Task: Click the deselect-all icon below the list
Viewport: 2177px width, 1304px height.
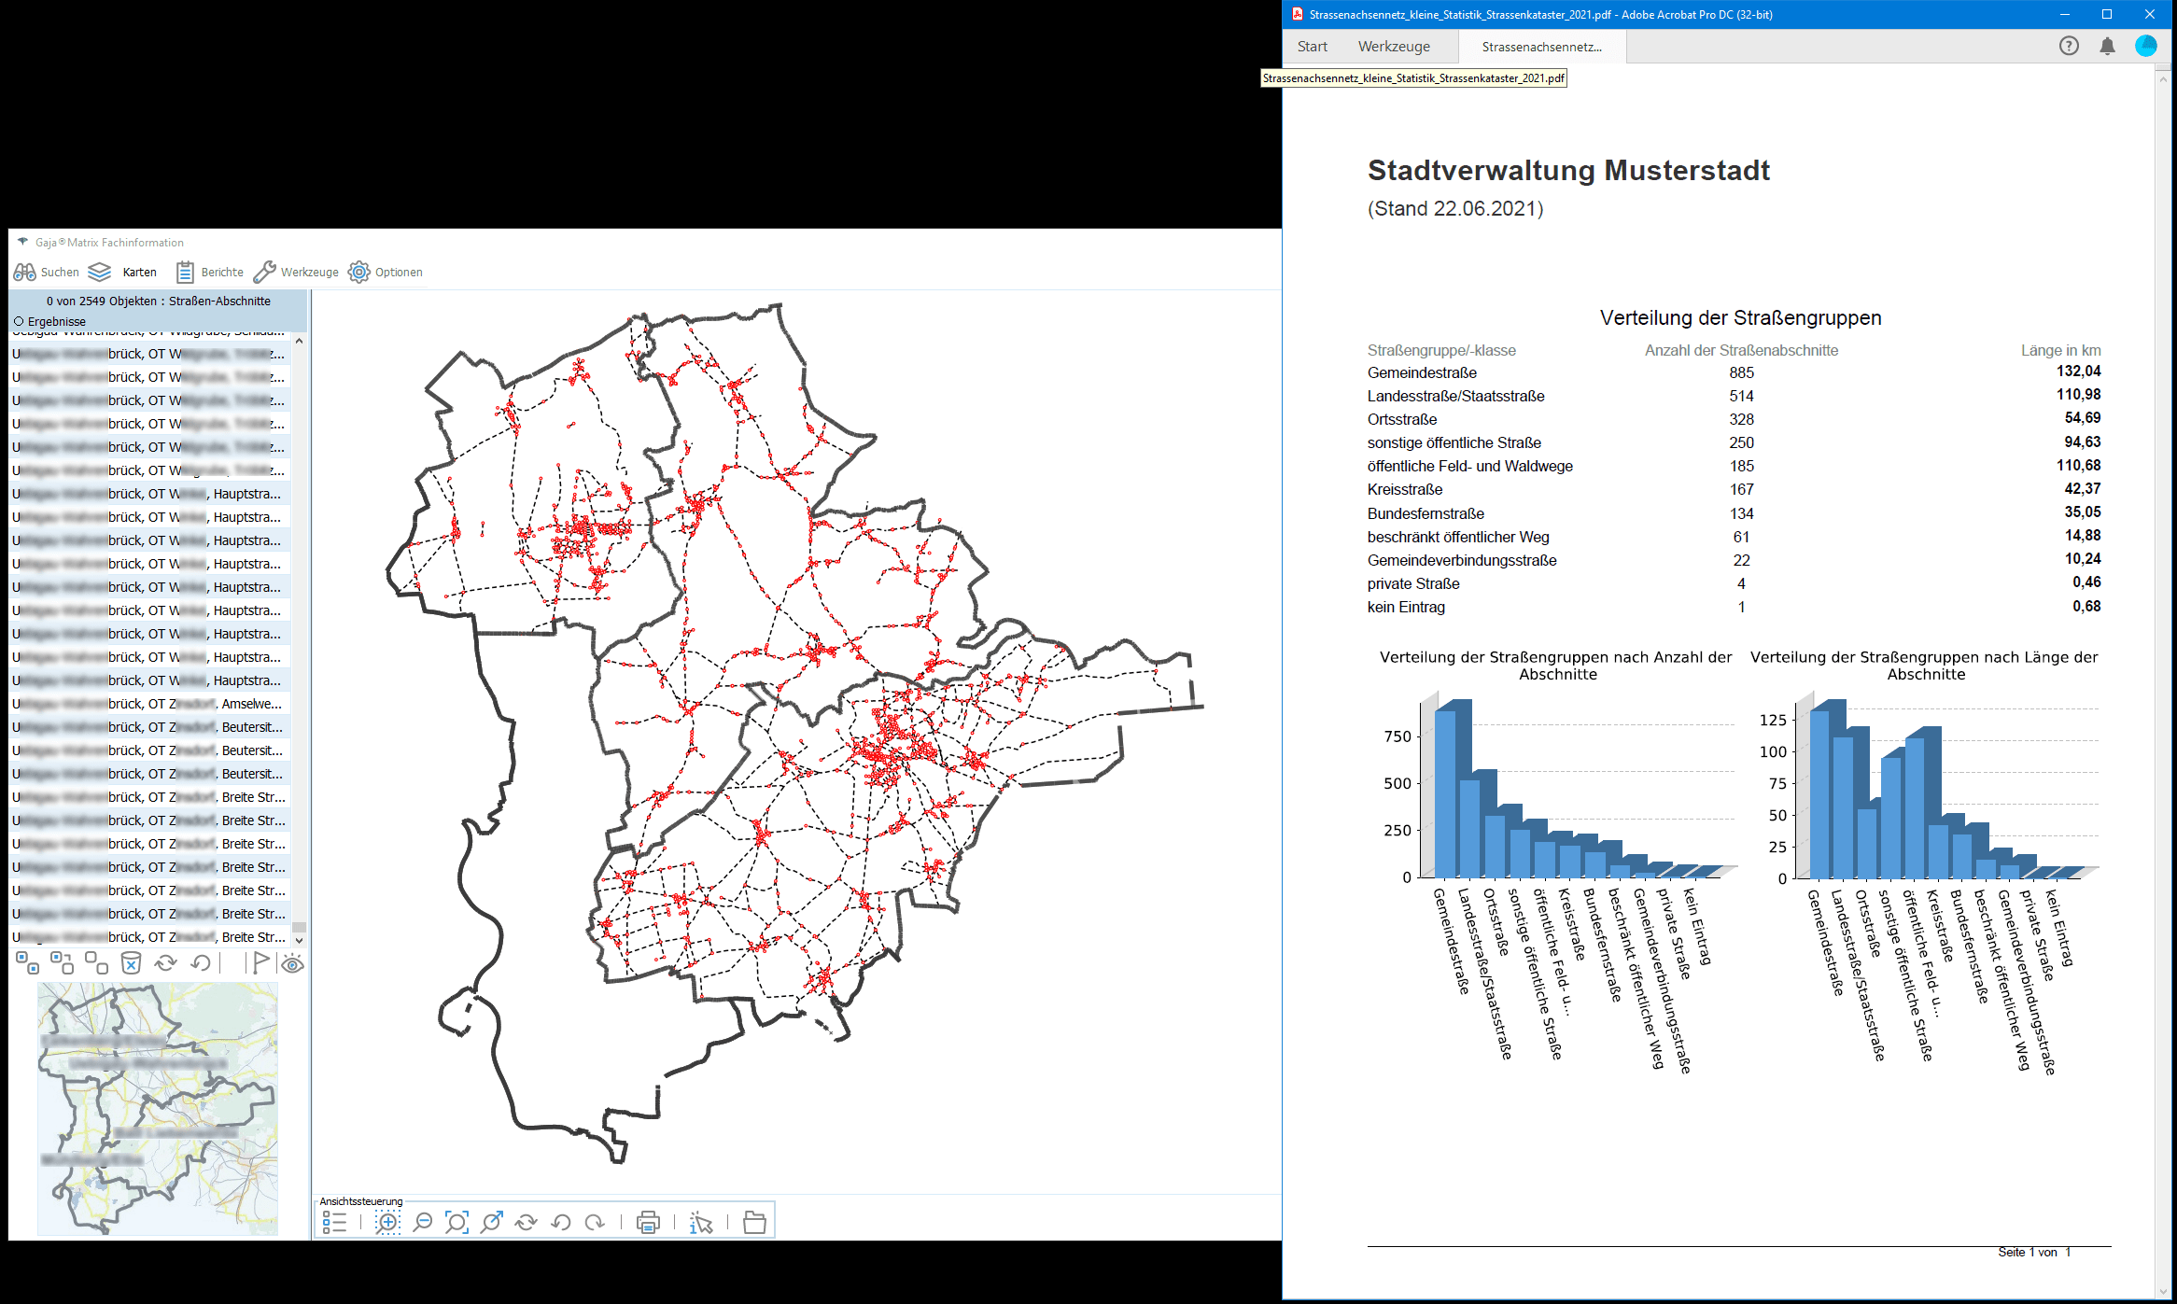Action: [97, 963]
